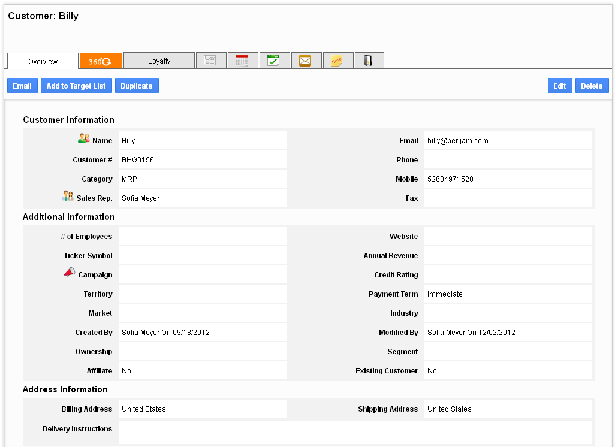The height and width of the screenshot is (447, 615).
Task: Open the red calendar icon tab
Action: tap(242, 61)
